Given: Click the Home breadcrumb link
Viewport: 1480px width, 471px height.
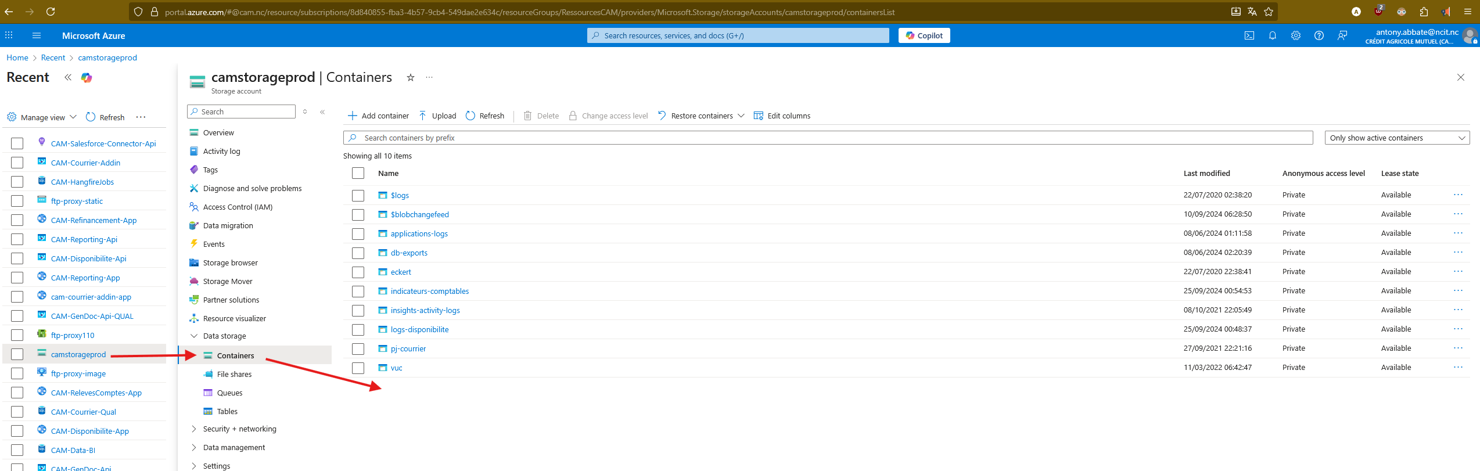Looking at the screenshot, I should click(17, 57).
